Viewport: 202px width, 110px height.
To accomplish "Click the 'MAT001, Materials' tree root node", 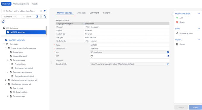I will point(17,40).
